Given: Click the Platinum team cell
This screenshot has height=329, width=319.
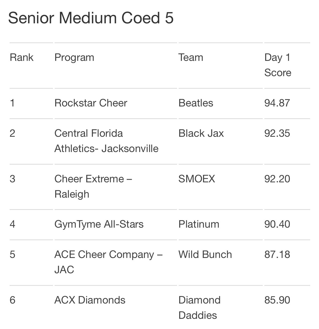Looking at the screenshot, I should [199, 224].
